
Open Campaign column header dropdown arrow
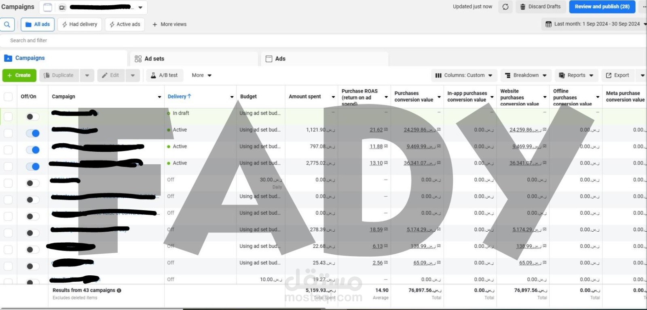(x=159, y=97)
